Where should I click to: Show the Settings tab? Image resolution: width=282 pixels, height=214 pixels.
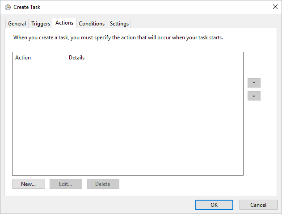click(119, 24)
